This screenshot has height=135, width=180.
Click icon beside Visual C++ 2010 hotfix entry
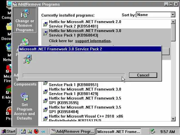[45, 118]
